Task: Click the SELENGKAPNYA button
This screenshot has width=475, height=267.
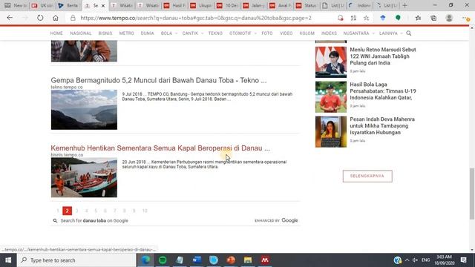Action: point(367,176)
